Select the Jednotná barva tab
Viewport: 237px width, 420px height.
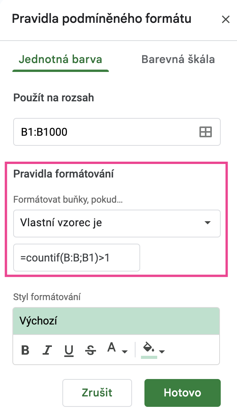[x=60, y=60]
